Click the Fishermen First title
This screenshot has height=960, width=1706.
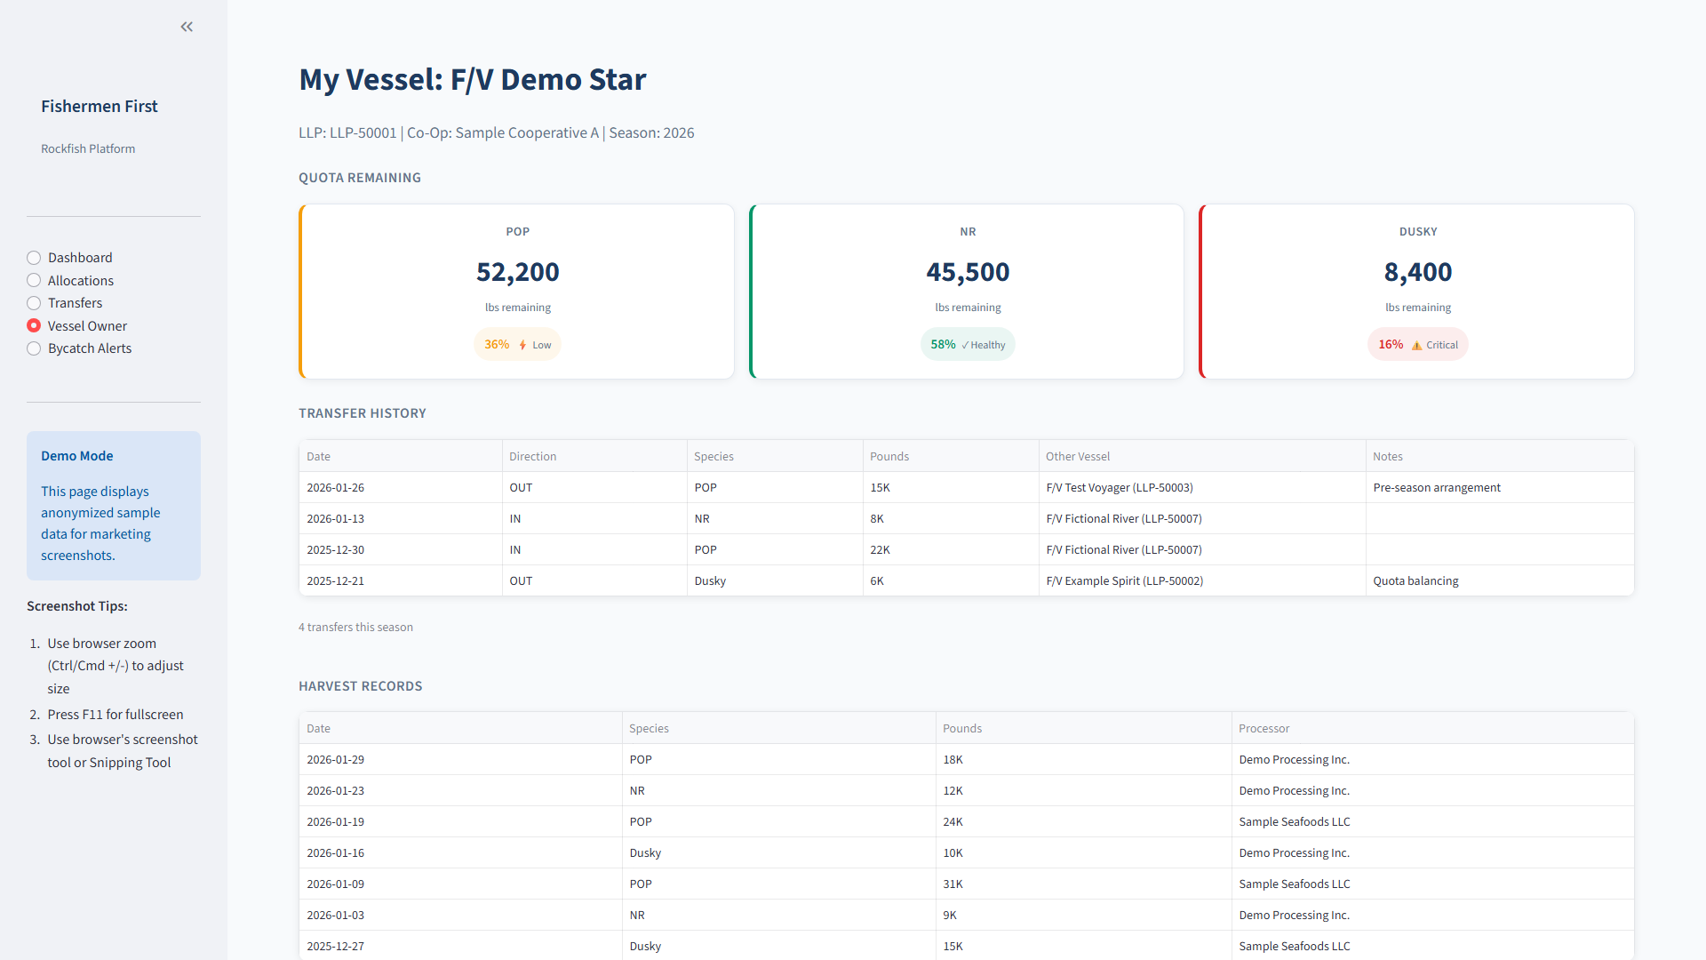point(99,106)
